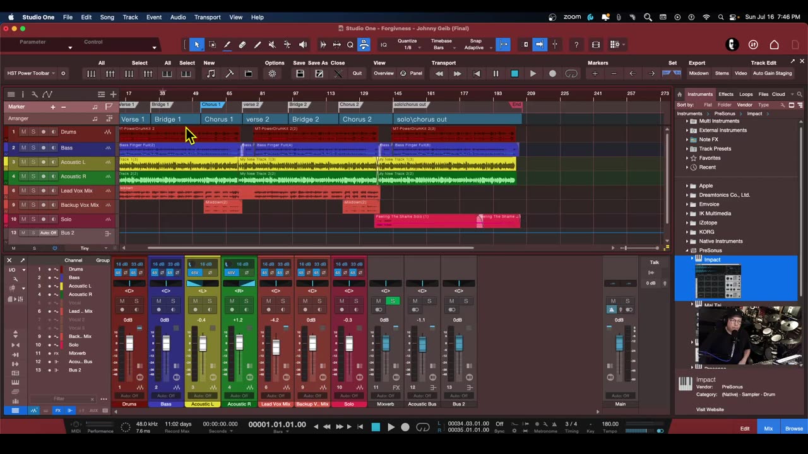Click Record in the Transport toolbar
808x454 pixels.
click(552, 74)
